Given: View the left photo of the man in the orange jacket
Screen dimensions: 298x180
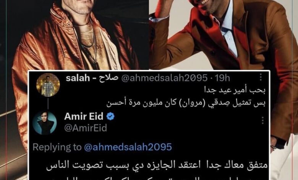Looking at the screenshot, I should click(74, 35).
